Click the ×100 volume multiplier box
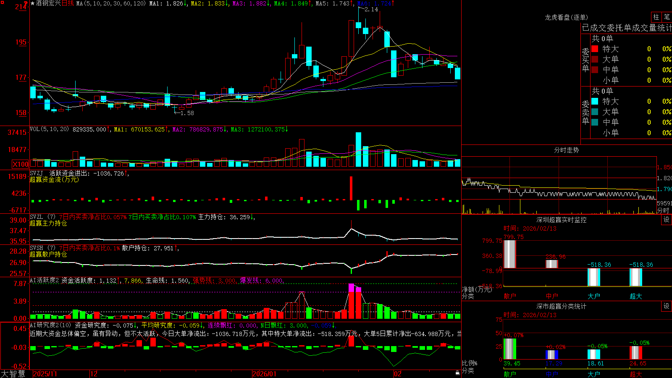Image resolution: width=672 pixels, height=378 pixels. tap(20, 164)
